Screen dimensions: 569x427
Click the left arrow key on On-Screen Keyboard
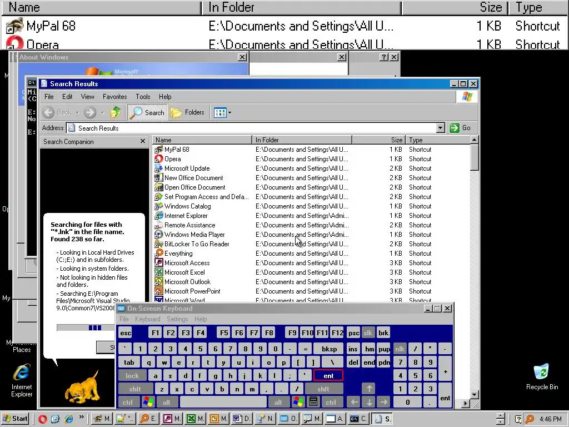tap(354, 402)
